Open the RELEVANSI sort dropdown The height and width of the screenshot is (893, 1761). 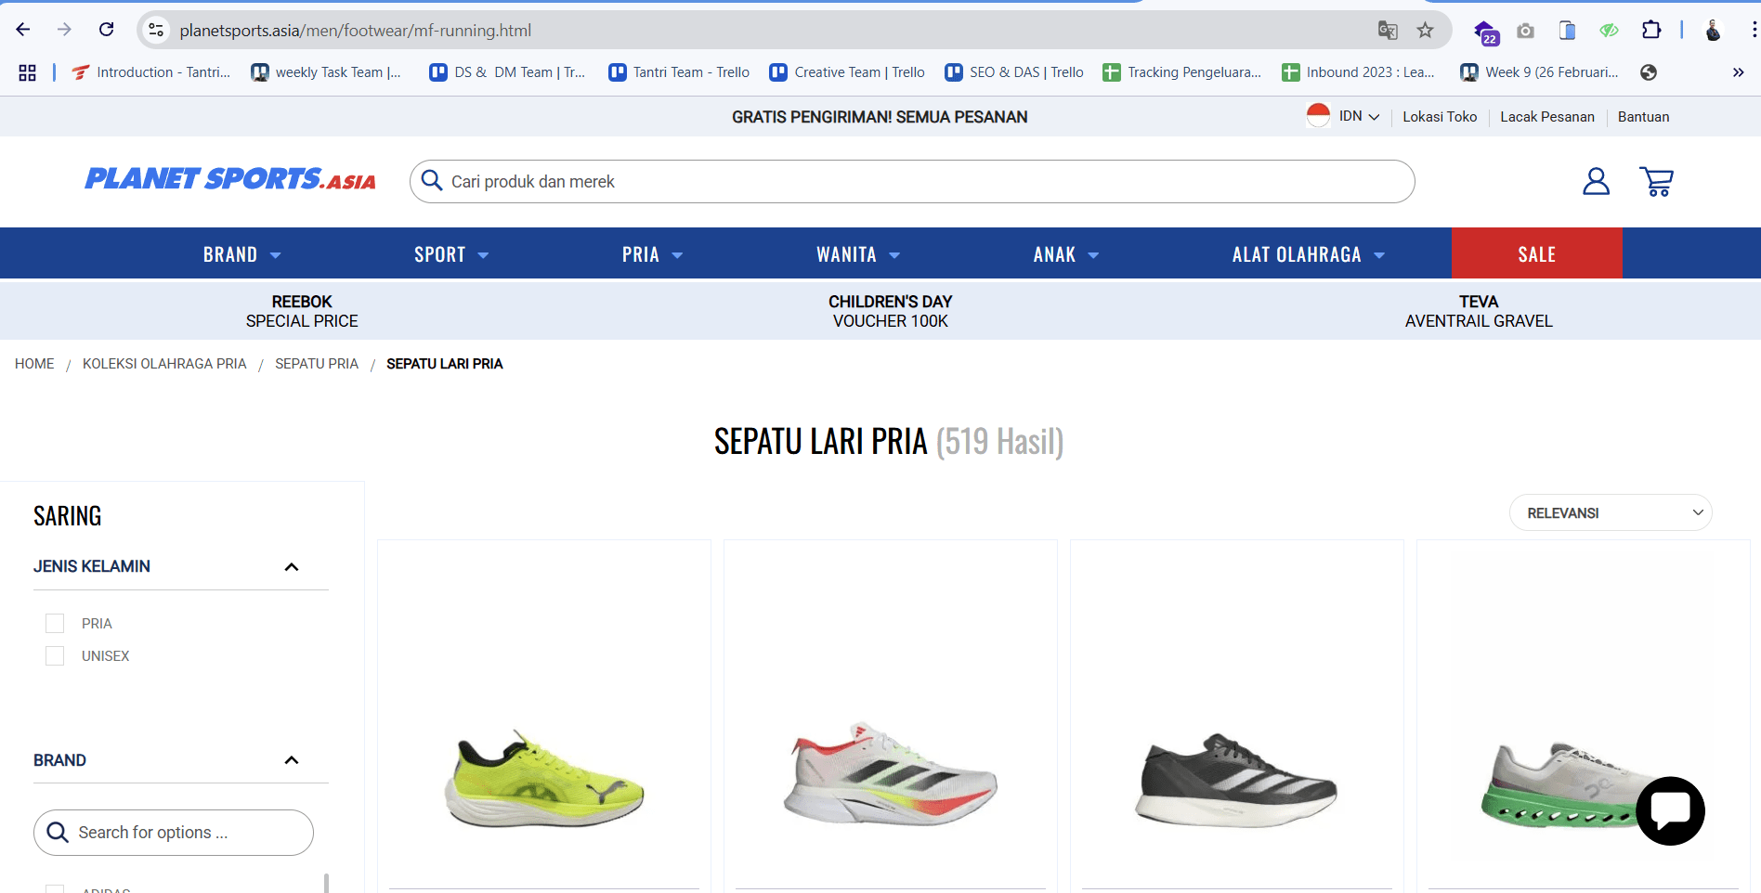pyautogui.click(x=1611, y=512)
